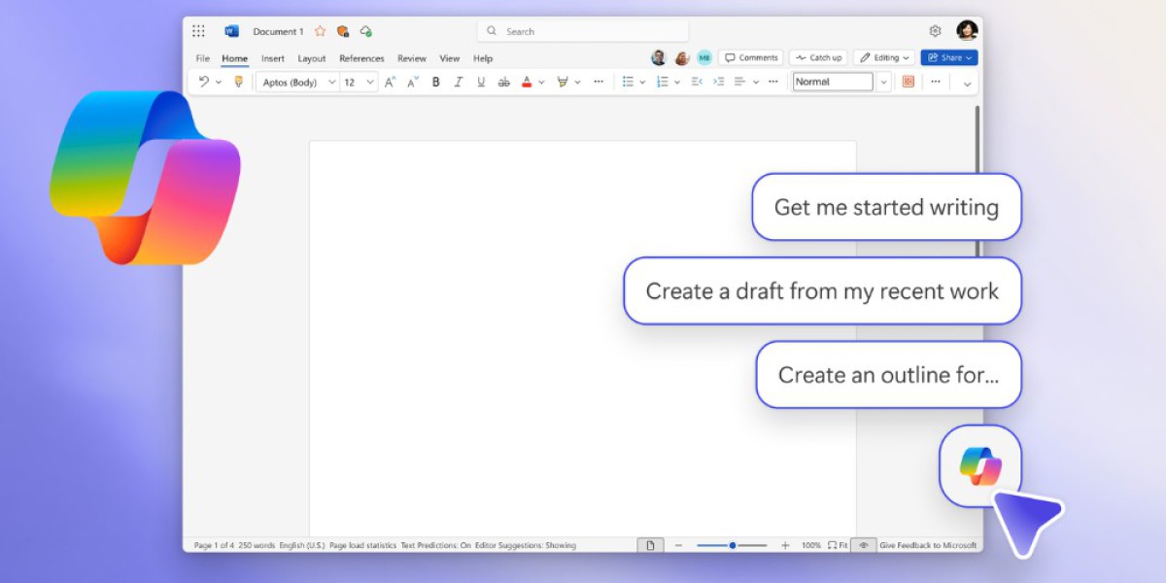Open the Editing mode button

884,57
